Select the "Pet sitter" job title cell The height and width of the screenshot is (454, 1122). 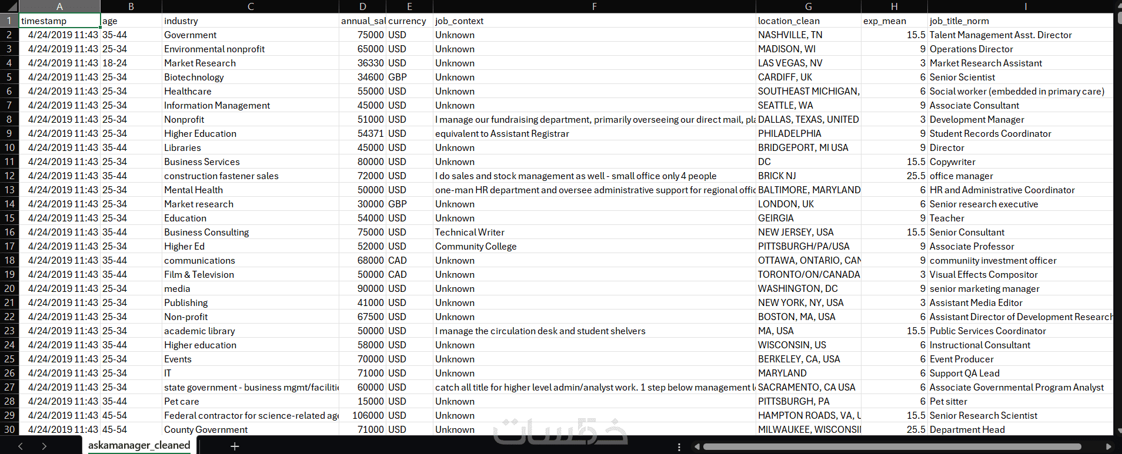tap(1020, 401)
